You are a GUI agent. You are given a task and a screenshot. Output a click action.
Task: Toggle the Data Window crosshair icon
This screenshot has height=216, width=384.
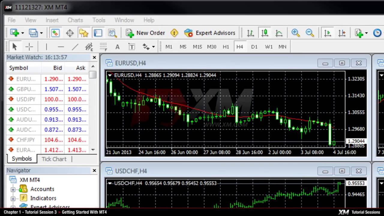point(70,33)
